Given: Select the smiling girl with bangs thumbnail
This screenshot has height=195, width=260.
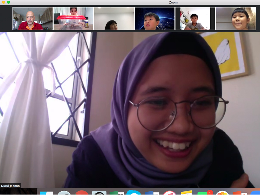Looking at the screenshot, I should pos(236,19).
